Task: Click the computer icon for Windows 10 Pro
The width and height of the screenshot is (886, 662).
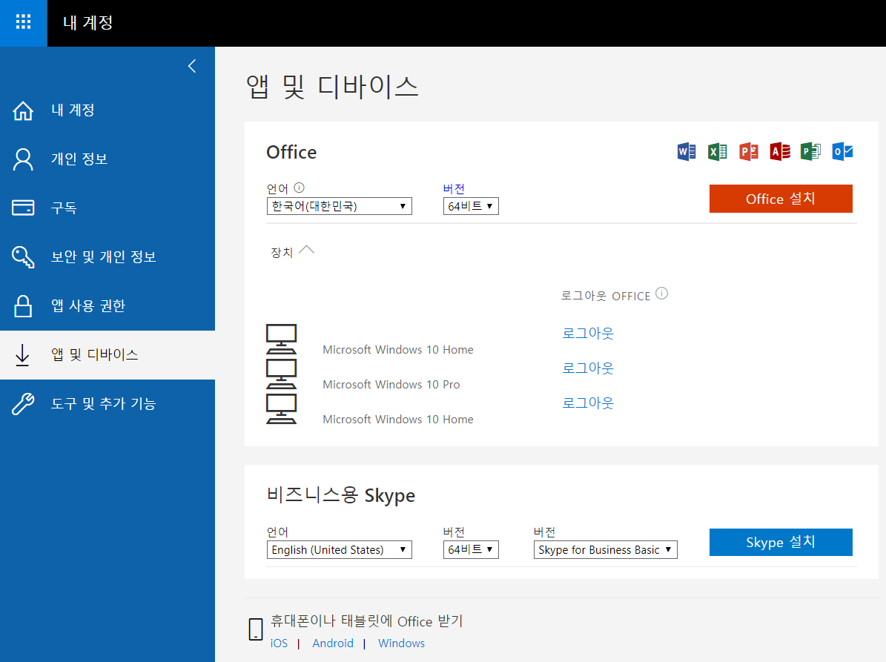Action: pyautogui.click(x=282, y=374)
